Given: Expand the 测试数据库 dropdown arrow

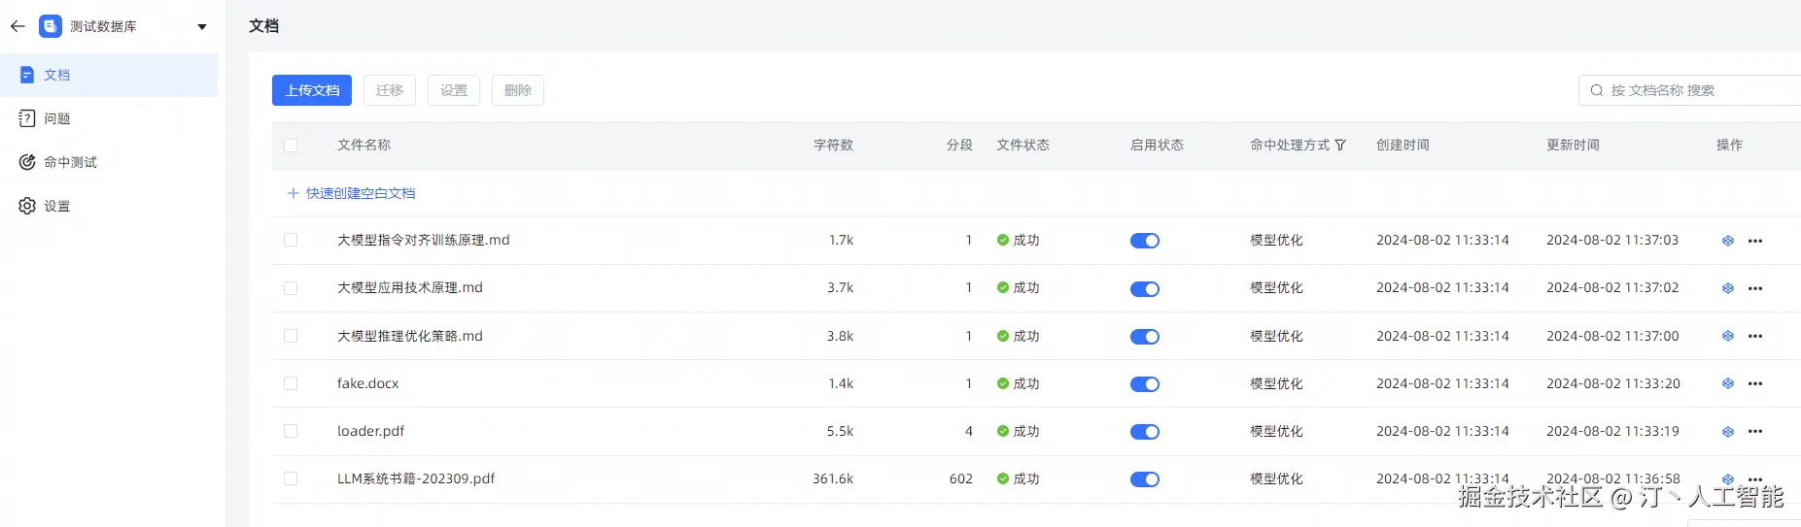Looking at the screenshot, I should click(202, 27).
